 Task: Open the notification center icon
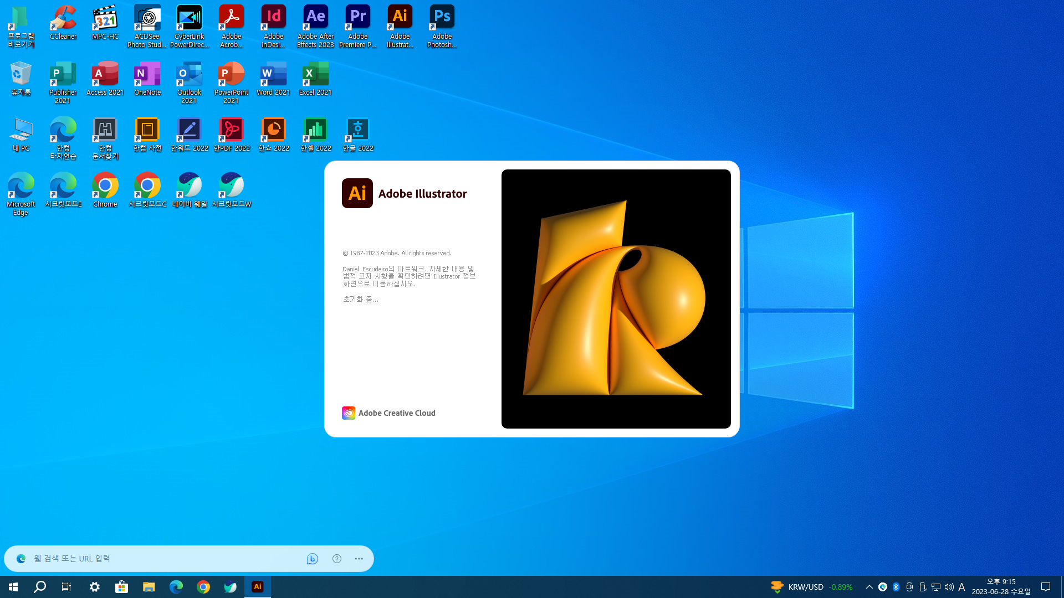pos(1046,587)
